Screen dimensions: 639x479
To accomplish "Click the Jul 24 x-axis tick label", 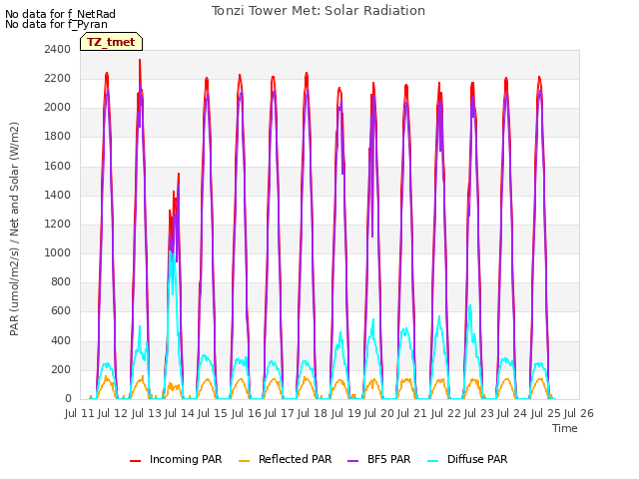I will click(512, 413).
